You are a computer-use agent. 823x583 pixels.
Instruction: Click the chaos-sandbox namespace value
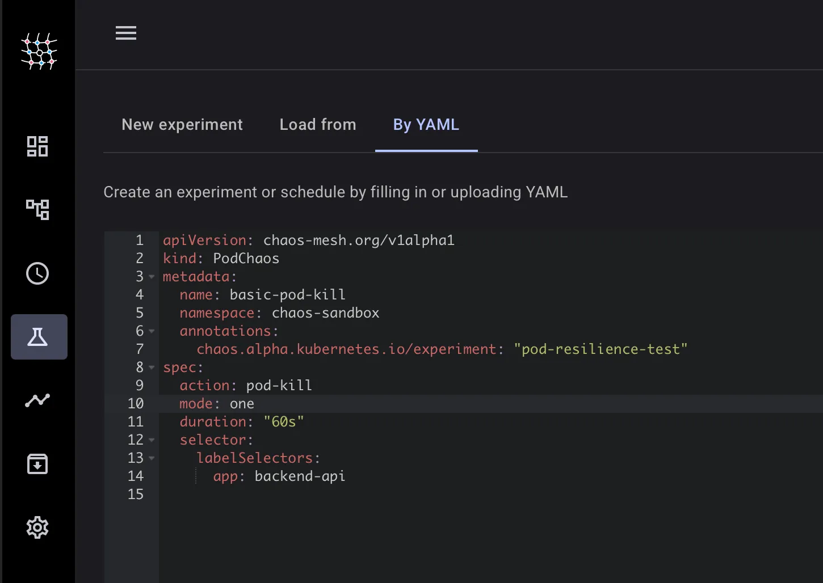pos(326,313)
